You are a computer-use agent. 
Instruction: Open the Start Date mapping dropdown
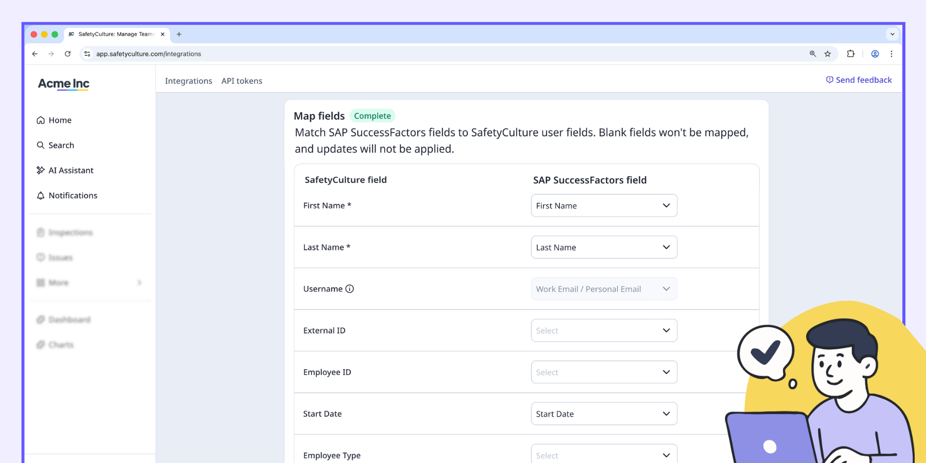point(604,414)
